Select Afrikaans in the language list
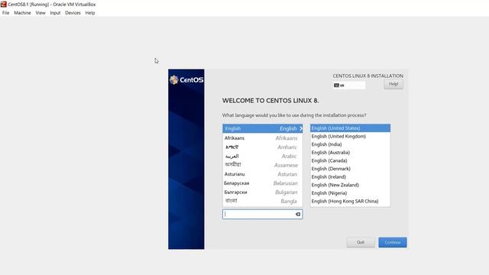Viewport: 489px width, 275px height. click(x=263, y=137)
